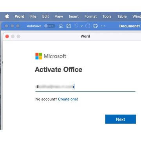Click the Activate Office heading
Screen dimensions: 141x141
pyautogui.click(x=58, y=69)
